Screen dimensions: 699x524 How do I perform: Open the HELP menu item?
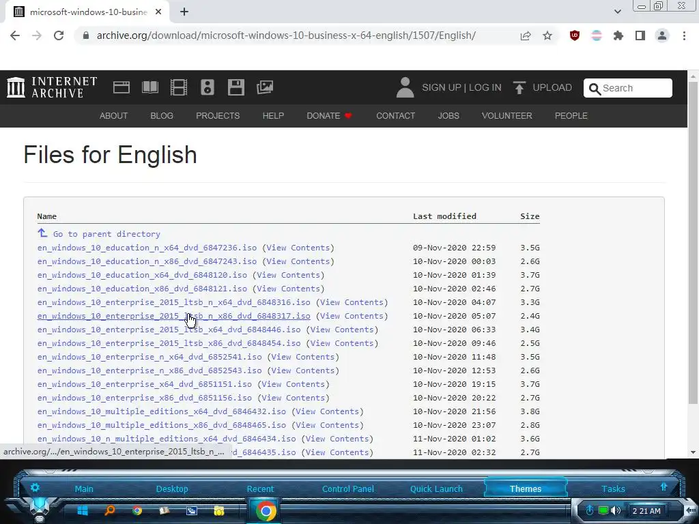point(273,116)
